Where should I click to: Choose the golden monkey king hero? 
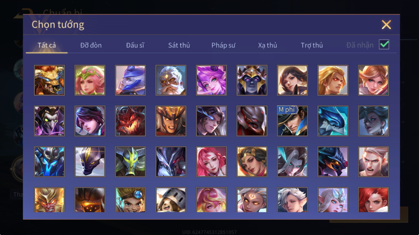49,200
